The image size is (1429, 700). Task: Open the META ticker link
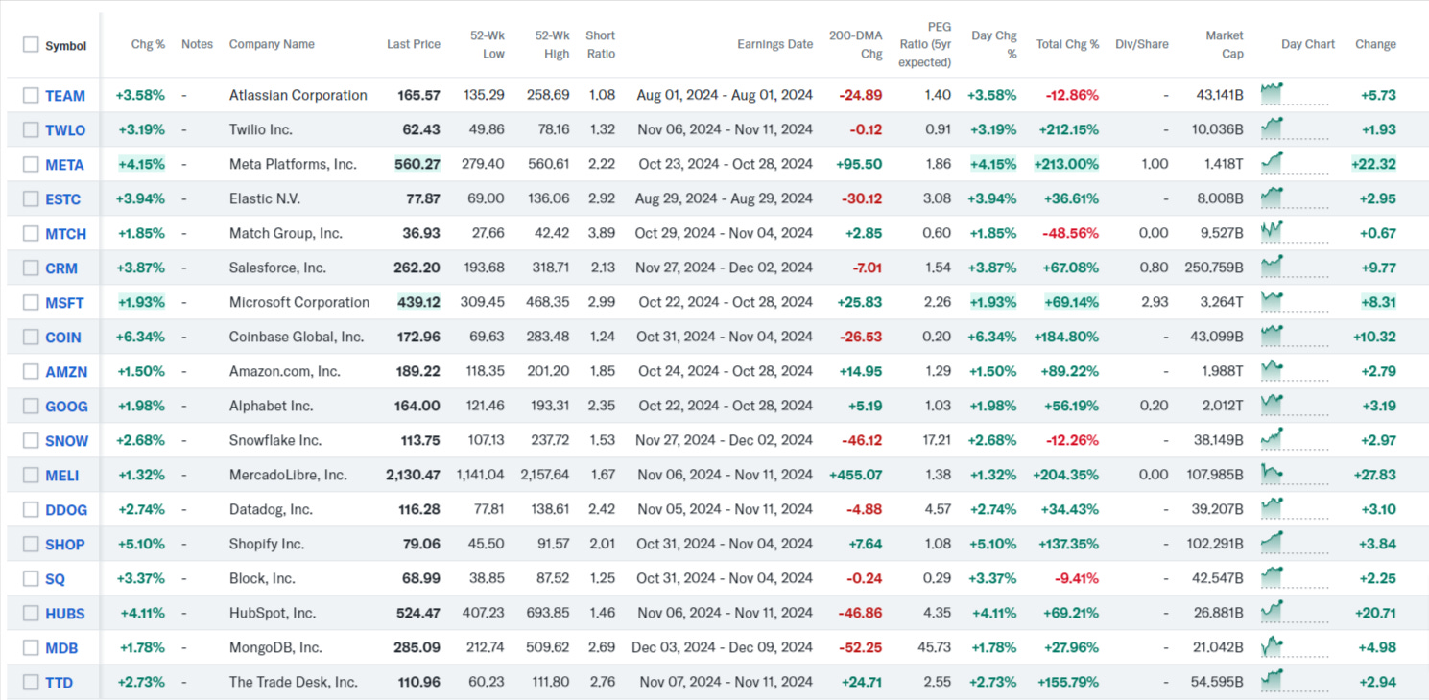[x=64, y=164]
